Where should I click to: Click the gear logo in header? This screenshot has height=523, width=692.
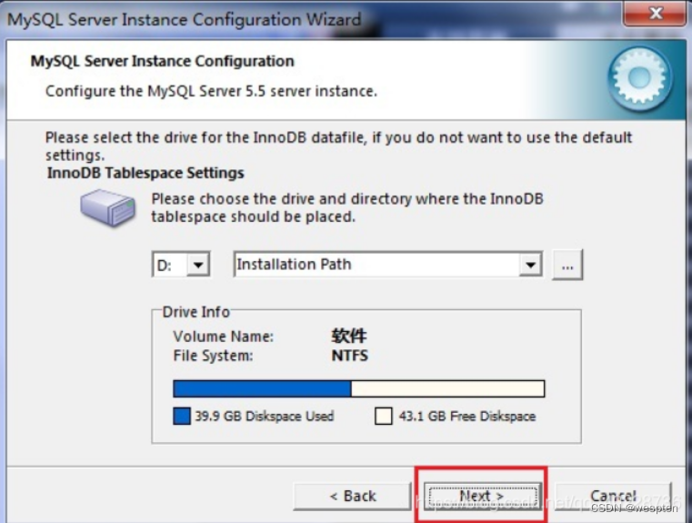(639, 78)
